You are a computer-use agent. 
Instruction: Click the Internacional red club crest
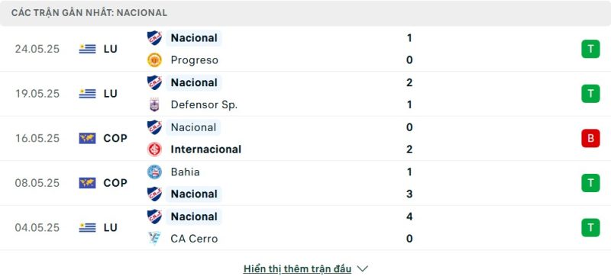click(x=154, y=149)
